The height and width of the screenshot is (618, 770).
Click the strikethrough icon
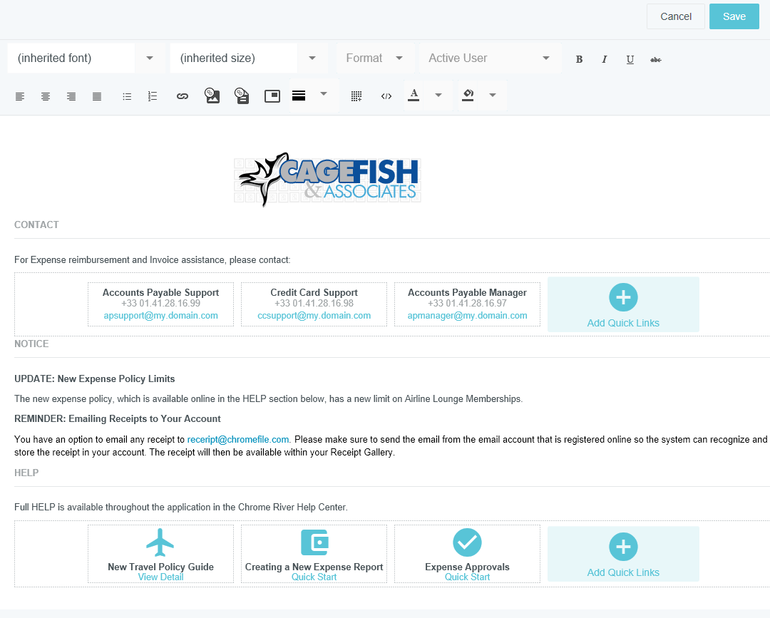click(656, 59)
